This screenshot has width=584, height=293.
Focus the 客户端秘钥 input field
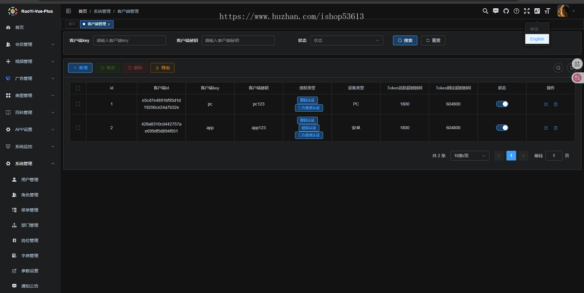(238, 40)
